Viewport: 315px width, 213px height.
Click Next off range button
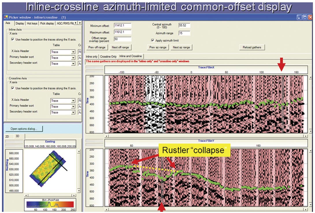coord(120,47)
